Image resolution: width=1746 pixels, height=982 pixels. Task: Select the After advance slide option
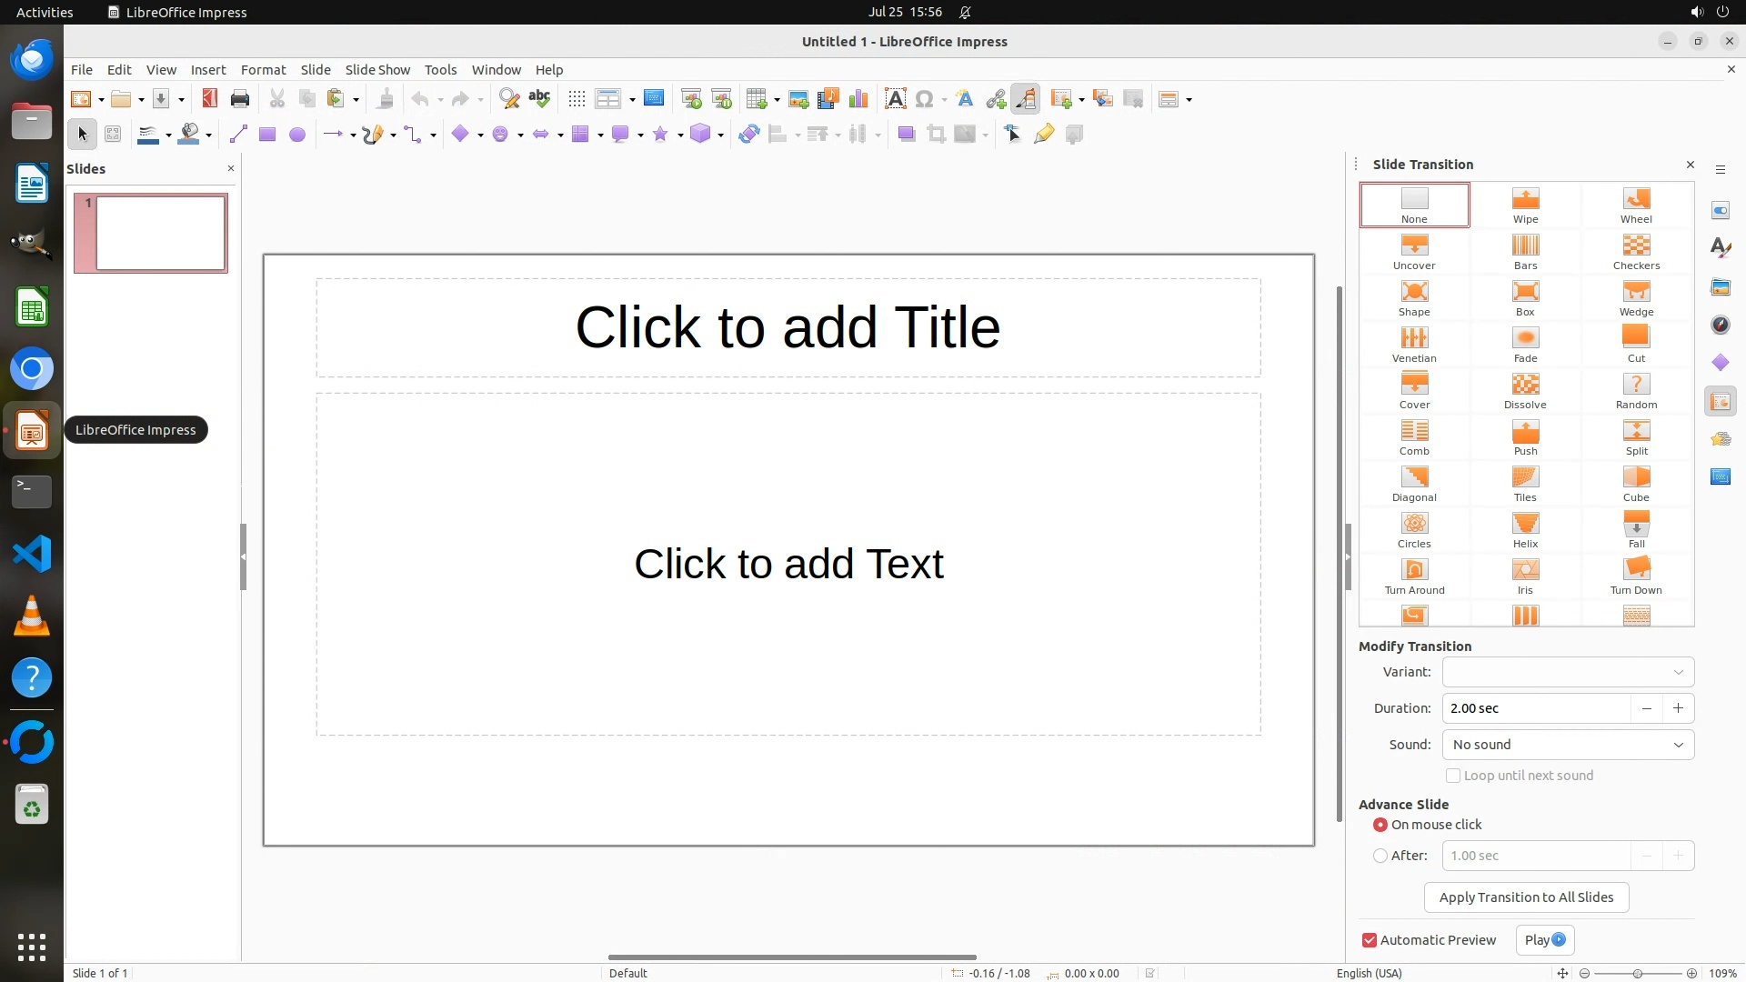coord(1380,856)
